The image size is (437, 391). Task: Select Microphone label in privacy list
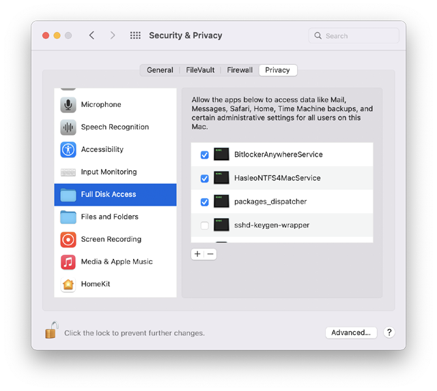point(101,105)
